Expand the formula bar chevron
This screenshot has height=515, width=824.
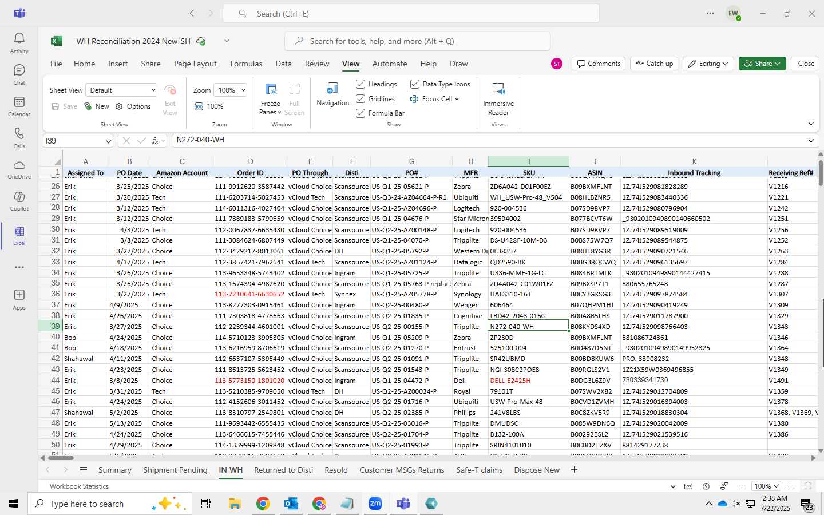pyautogui.click(x=811, y=141)
